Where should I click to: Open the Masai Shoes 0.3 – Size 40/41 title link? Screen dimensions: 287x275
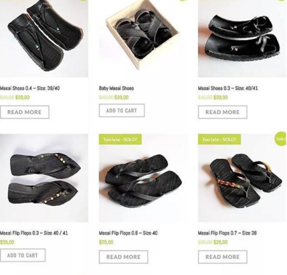click(x=228, y=88)
